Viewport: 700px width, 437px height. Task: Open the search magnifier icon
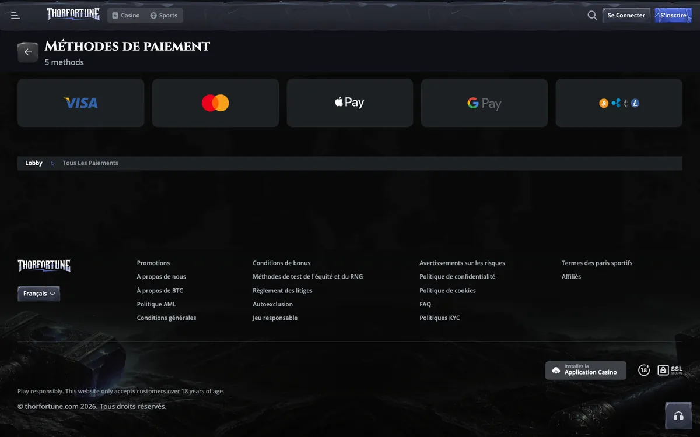coord(592,16)
